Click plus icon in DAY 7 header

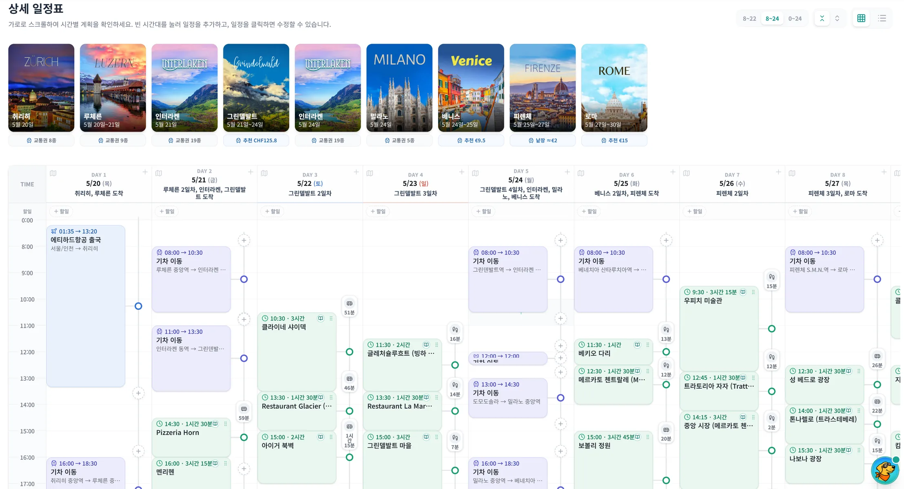click(778, 172)
